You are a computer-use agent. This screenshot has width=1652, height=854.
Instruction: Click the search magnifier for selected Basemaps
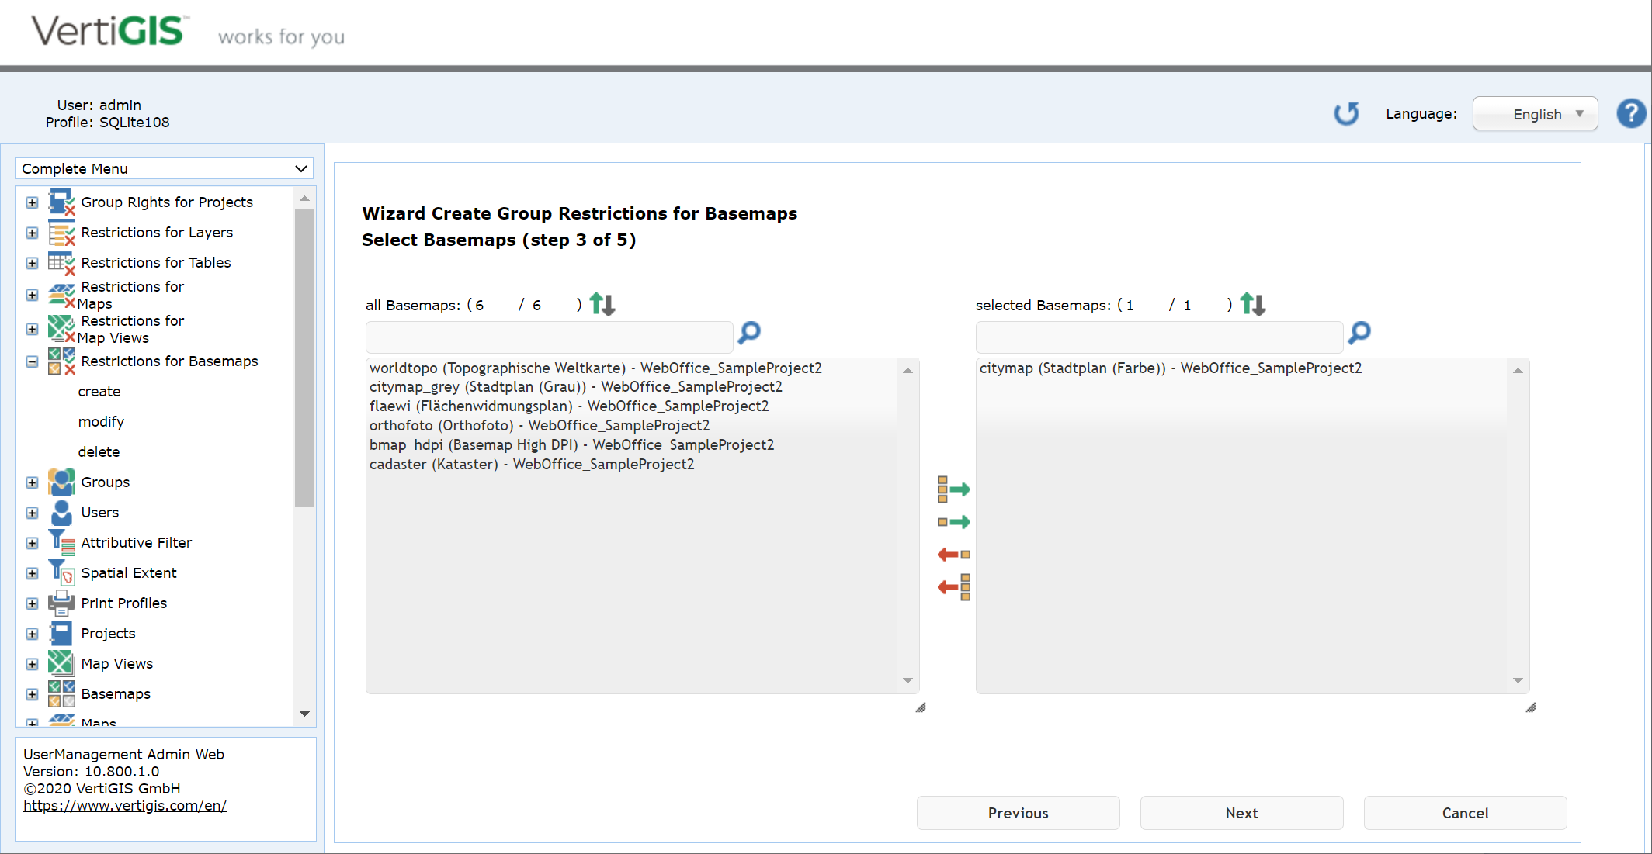(x=1359, y=334)
